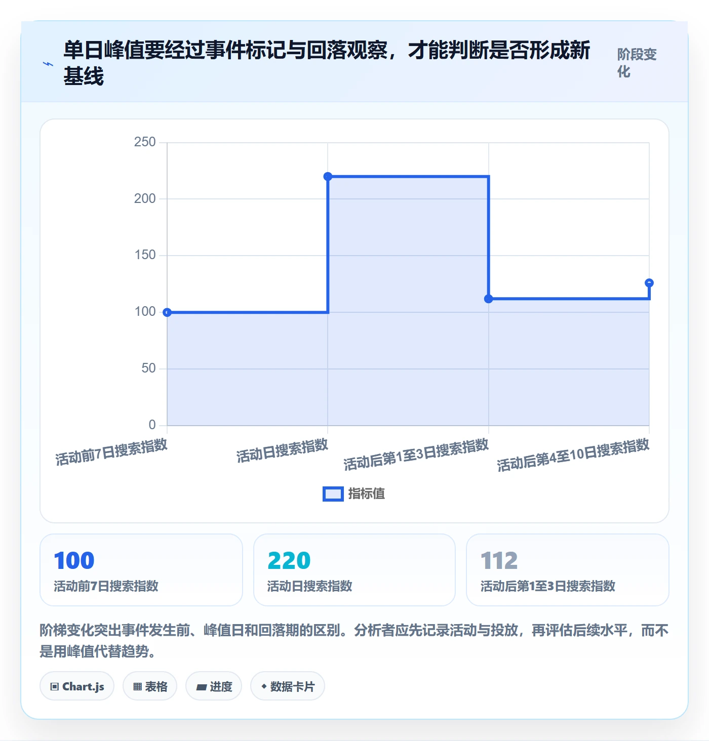
Task: Click the lightning bolt icon beside the title
Action: pyautogui.click(x=48, y=64)
